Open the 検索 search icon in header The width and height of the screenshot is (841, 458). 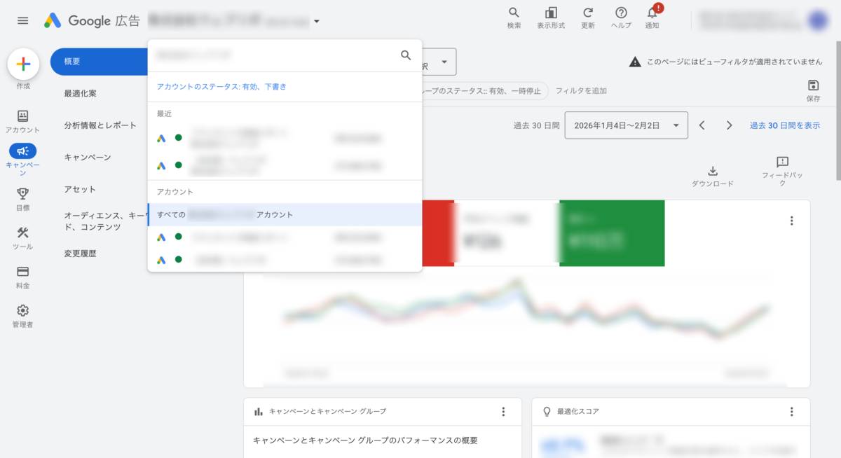(x=514, y=13)
